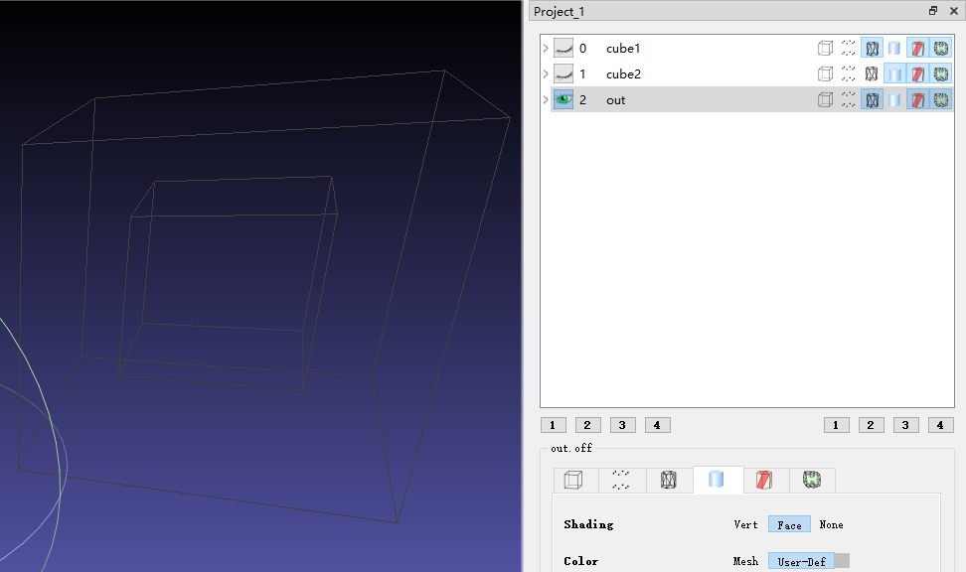Toggle green edge decorator icon for cube2

(941, 73)
